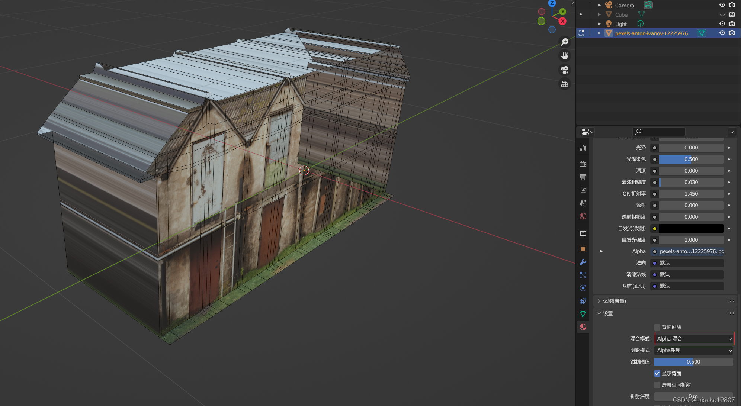Open the View Layer properties tab
Screen dimensions: 741x406
[x=583, y=190]
